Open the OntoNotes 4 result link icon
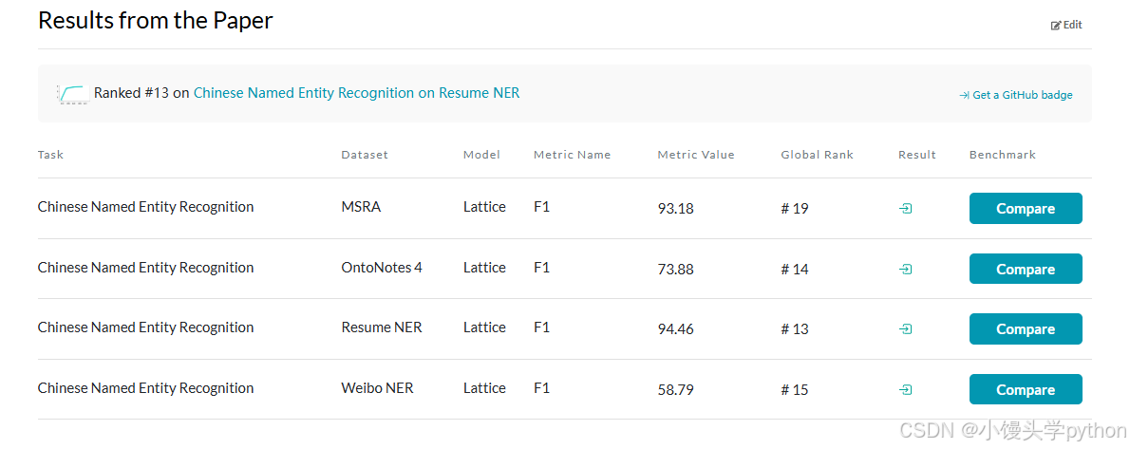Viewport: 1130px width, 449px height. [906, 270]
